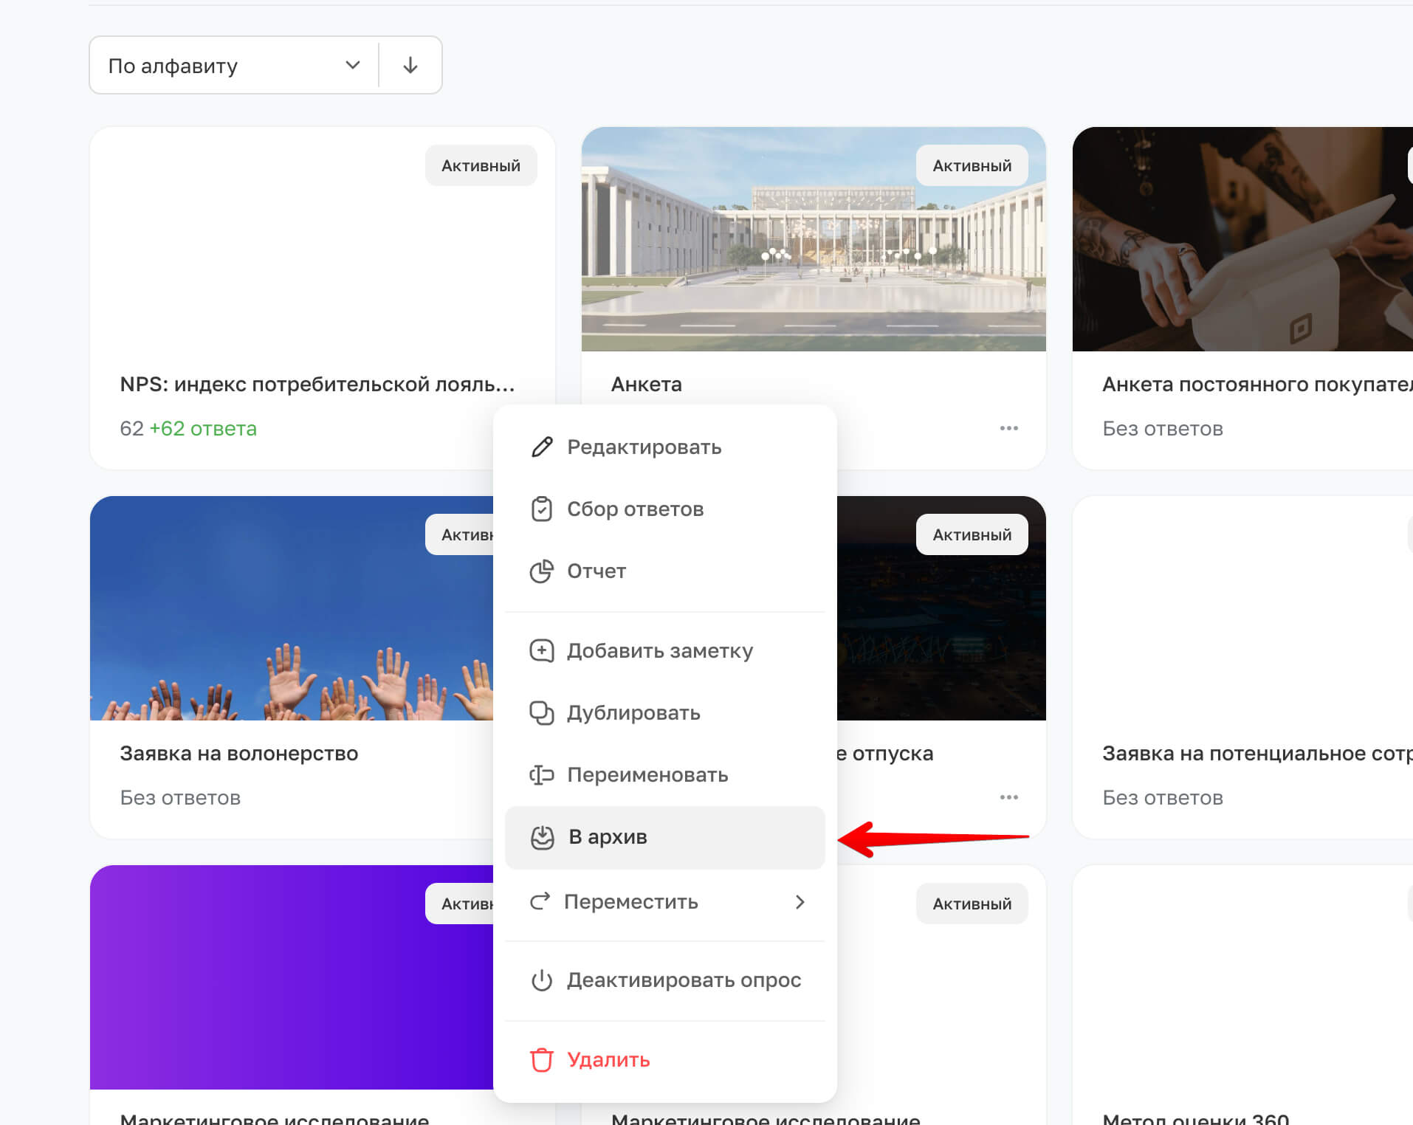Click Активный badge on purple gradient card

[x=459, y=904]
